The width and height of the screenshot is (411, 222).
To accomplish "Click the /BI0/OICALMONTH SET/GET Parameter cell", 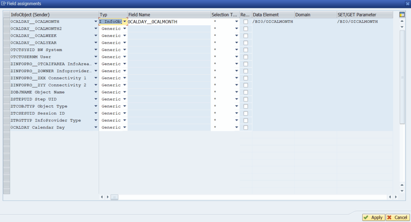I will pos(365,22).
